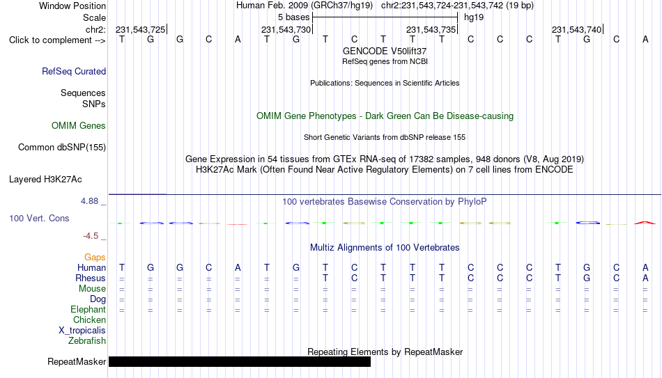Open the 'H3K27Ac Mark' ENCODE track title

coord(385,170)
